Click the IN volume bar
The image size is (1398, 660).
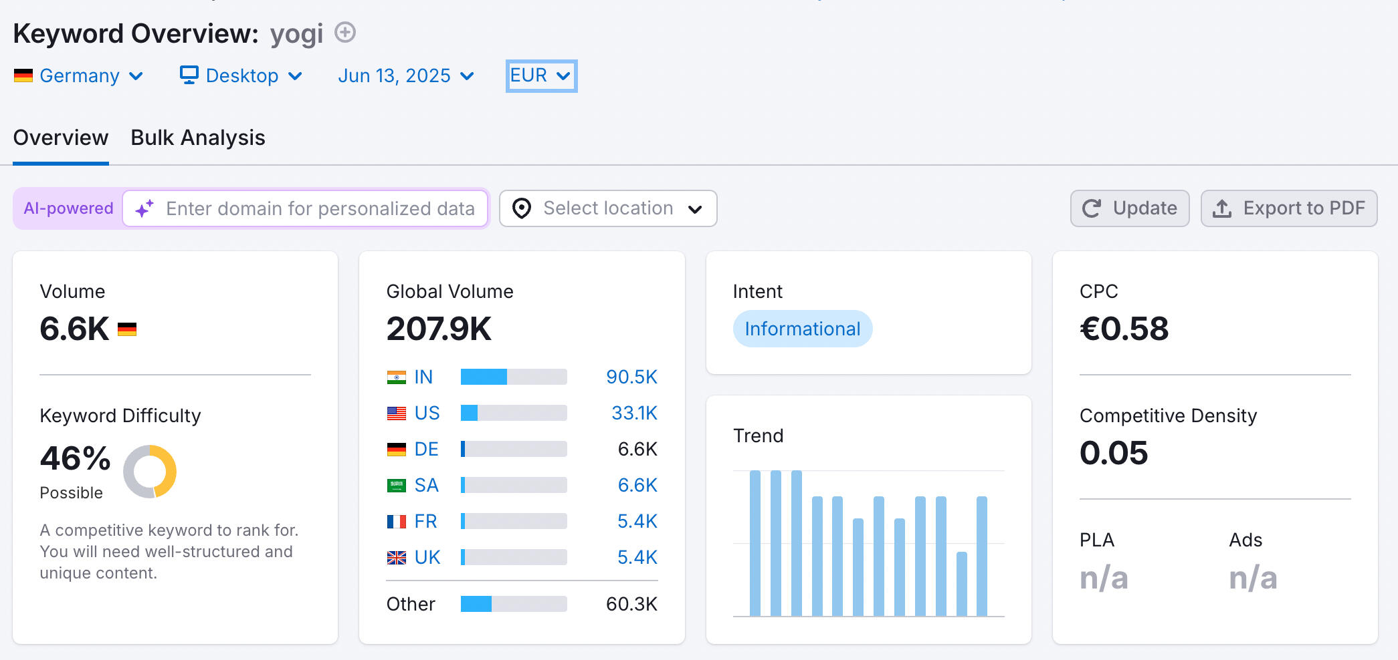coord(513,377)
